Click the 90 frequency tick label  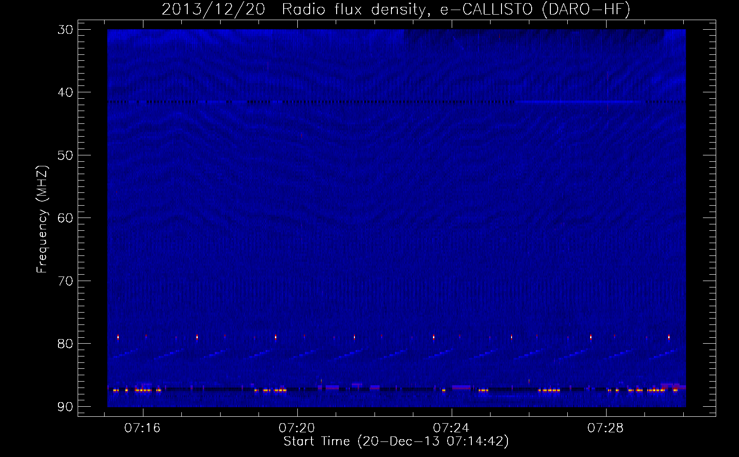coord(66,407)
